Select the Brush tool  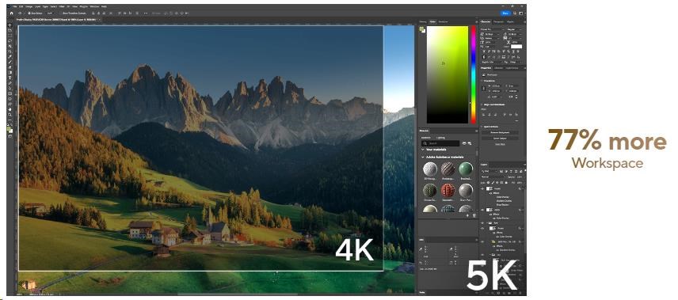[x=10, y=62]
